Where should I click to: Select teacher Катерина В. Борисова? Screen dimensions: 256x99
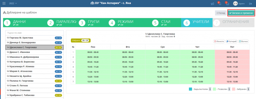pyautogui.click(x=34, y=62)
